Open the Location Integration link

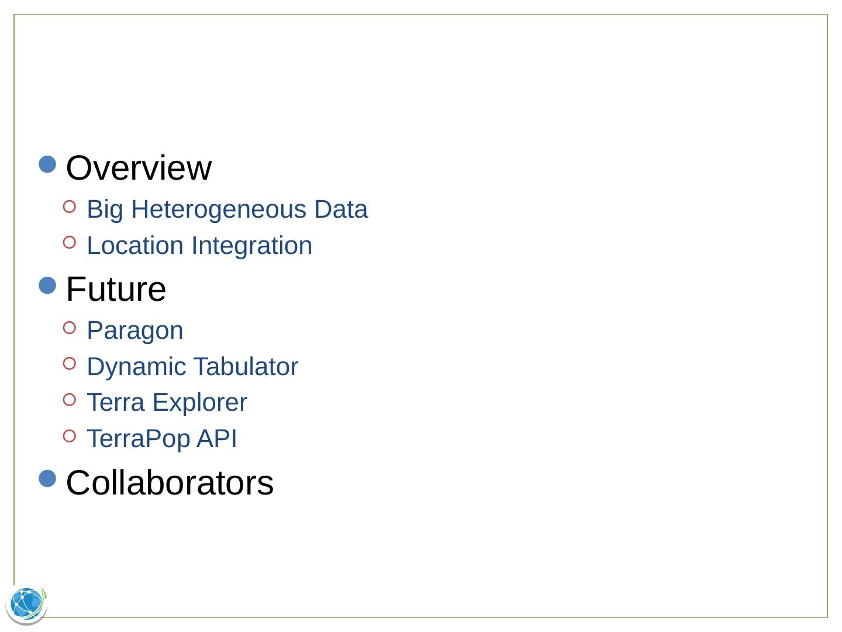[x=199, y=246]
